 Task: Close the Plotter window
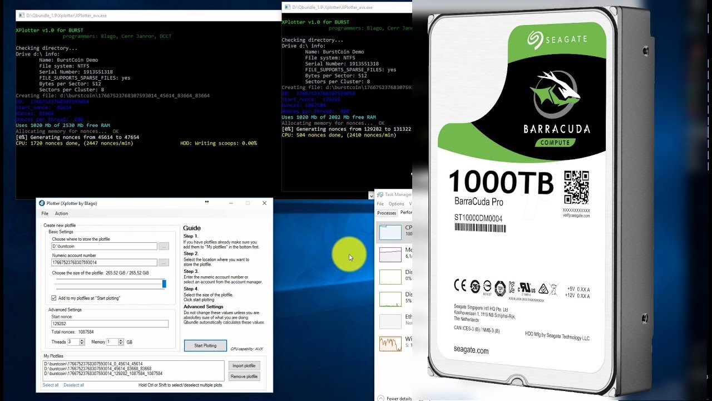tap(264, 203)
